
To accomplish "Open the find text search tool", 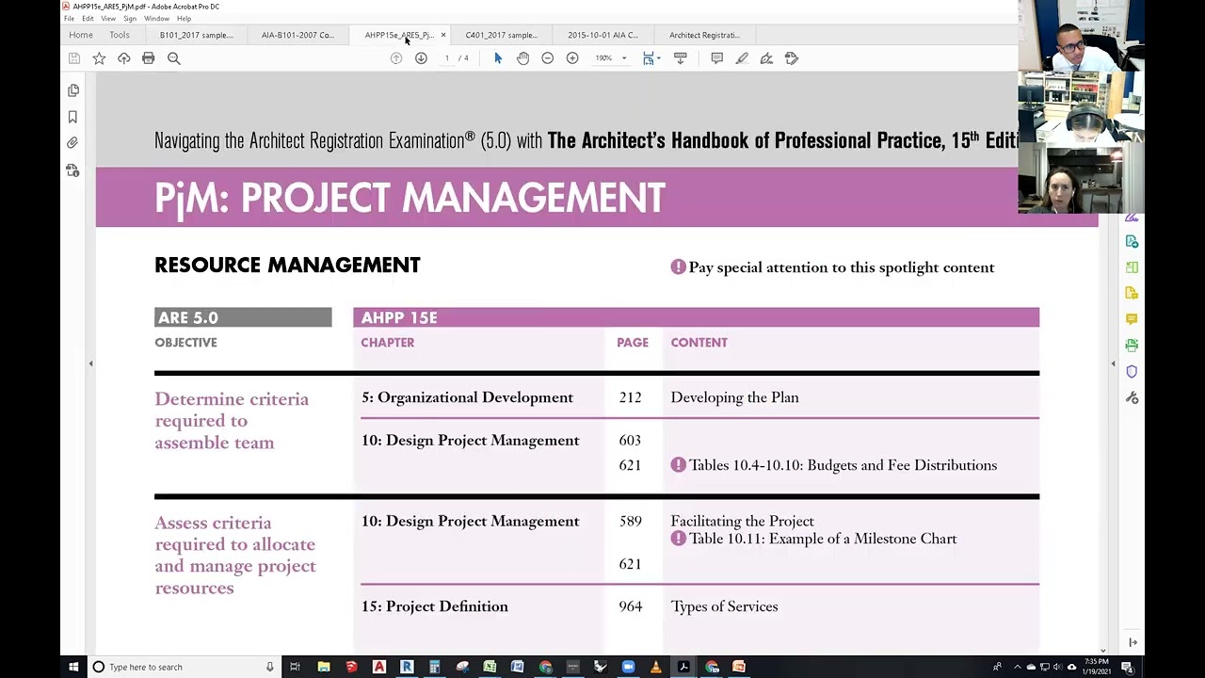I will 173,58.
